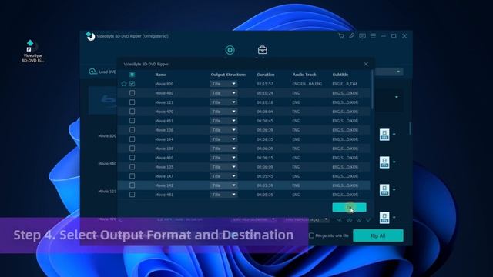Open Output Structure dropdown for Movie 461

[x=223, y=121]
